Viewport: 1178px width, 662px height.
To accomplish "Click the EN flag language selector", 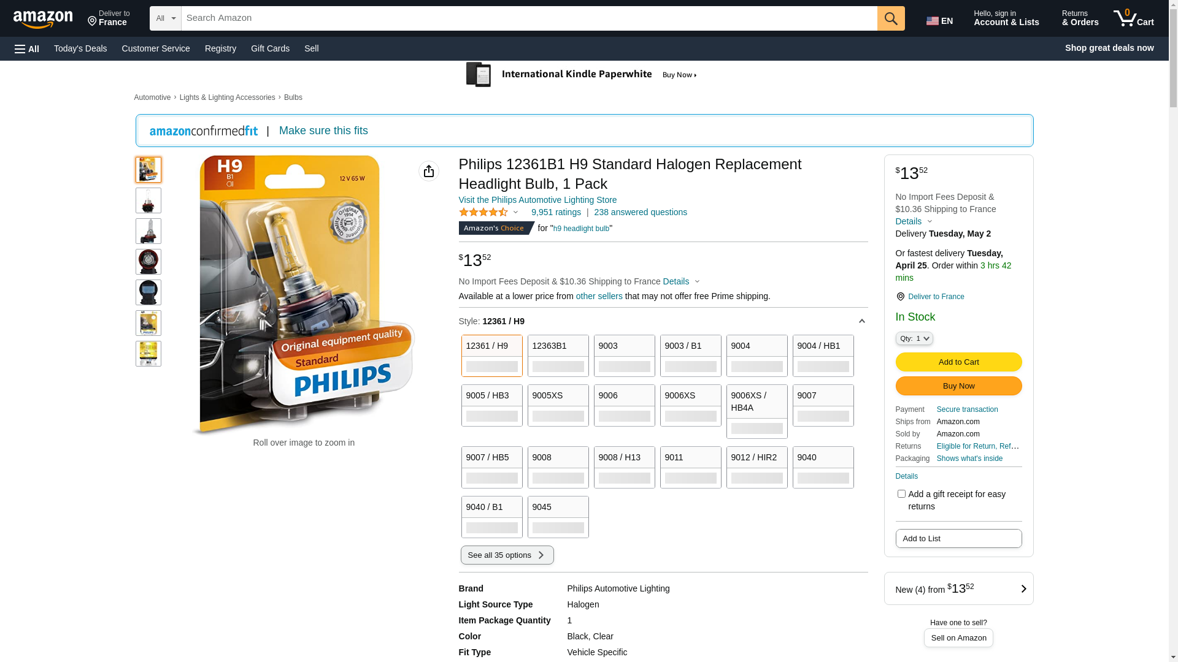I will (939, 21).
